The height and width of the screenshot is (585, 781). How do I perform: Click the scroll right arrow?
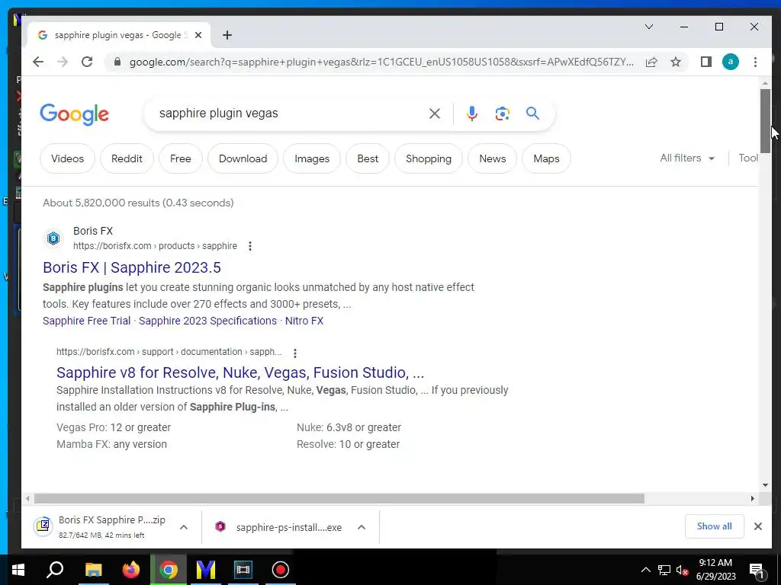click(753, 498)
